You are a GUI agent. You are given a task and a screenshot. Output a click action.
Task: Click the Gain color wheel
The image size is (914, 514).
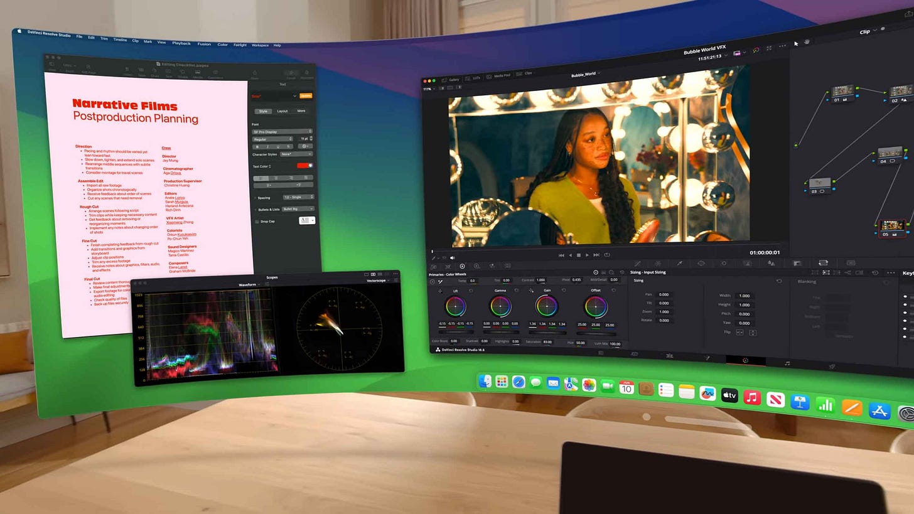[546, 306]
